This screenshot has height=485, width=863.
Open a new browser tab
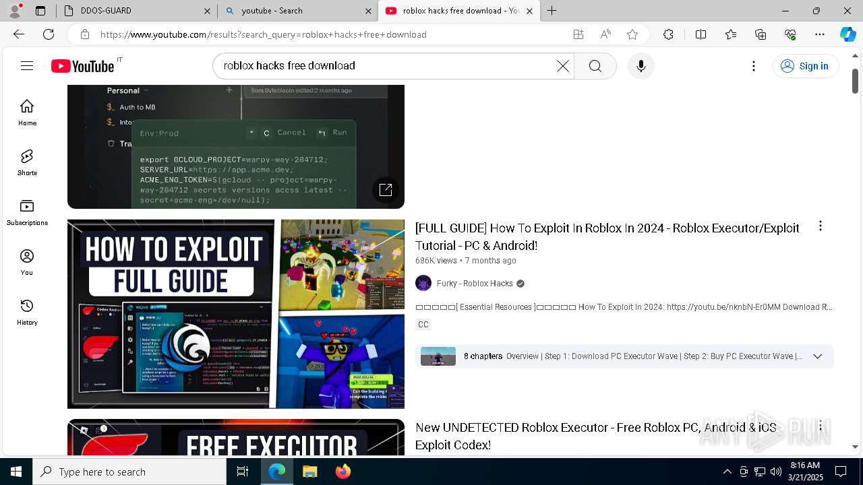(552, 11)
